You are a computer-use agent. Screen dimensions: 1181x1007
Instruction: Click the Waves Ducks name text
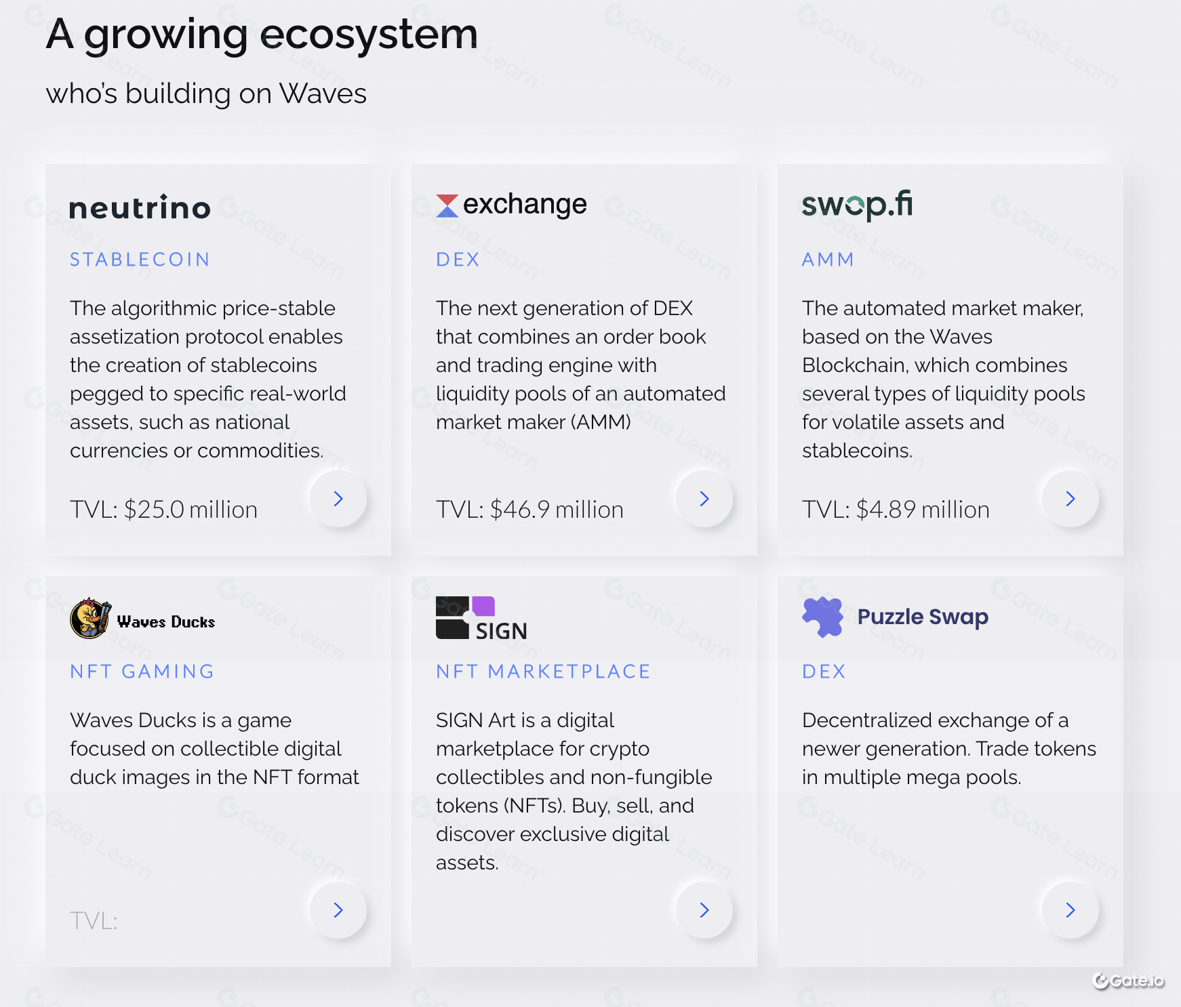pyautogui.click(x=166, y=621)
